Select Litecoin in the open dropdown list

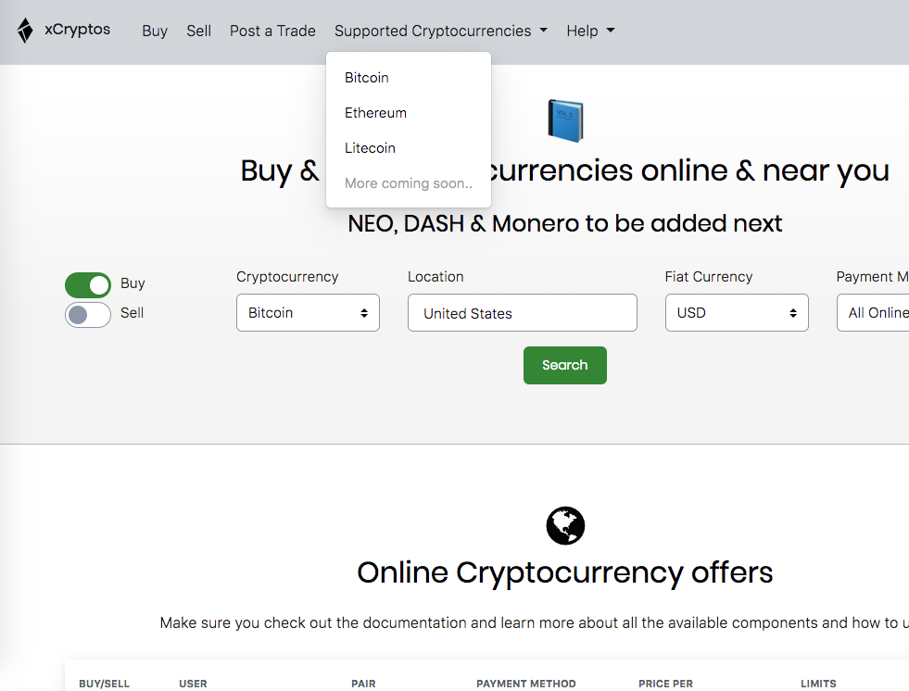coord(370,147)
